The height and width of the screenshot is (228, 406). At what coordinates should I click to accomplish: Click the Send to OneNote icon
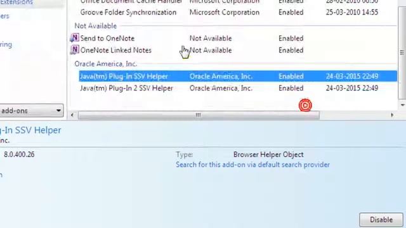click(x=75, y=38)
